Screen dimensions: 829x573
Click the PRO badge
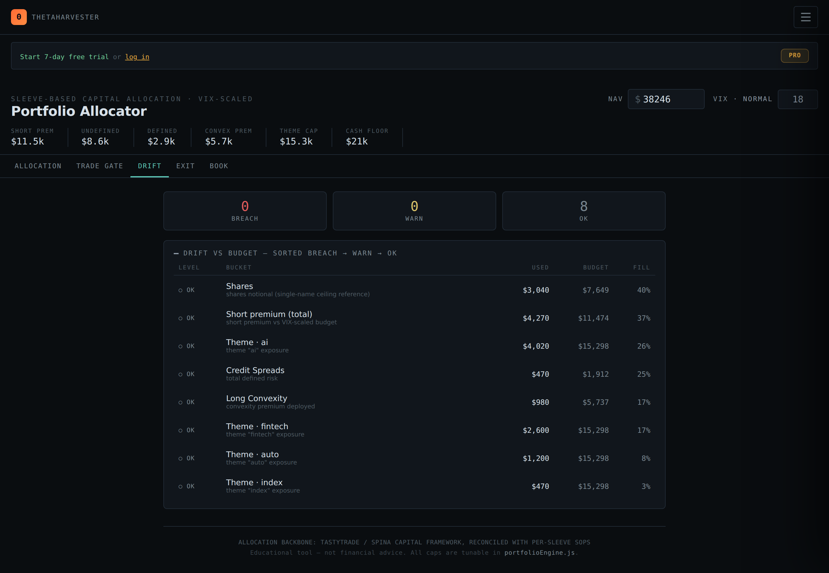pyautogui.click(x=795, y=55)
